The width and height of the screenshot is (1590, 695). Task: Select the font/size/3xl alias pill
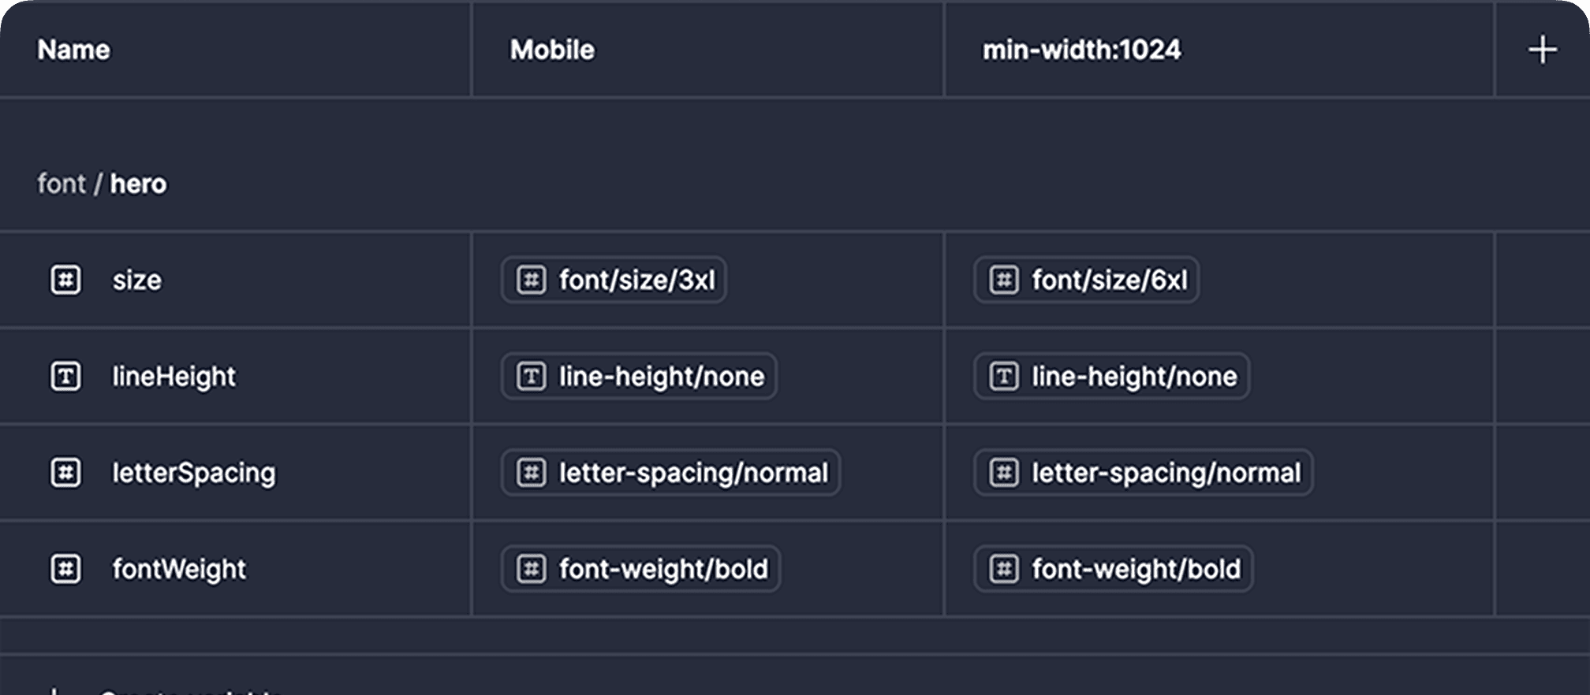[614, 280]
